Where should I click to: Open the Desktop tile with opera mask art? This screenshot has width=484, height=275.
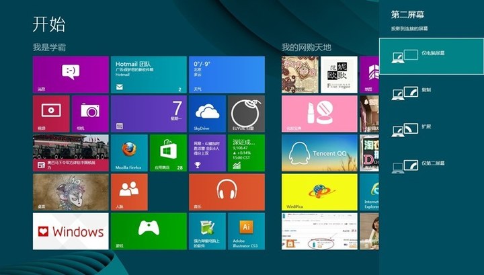71,192
